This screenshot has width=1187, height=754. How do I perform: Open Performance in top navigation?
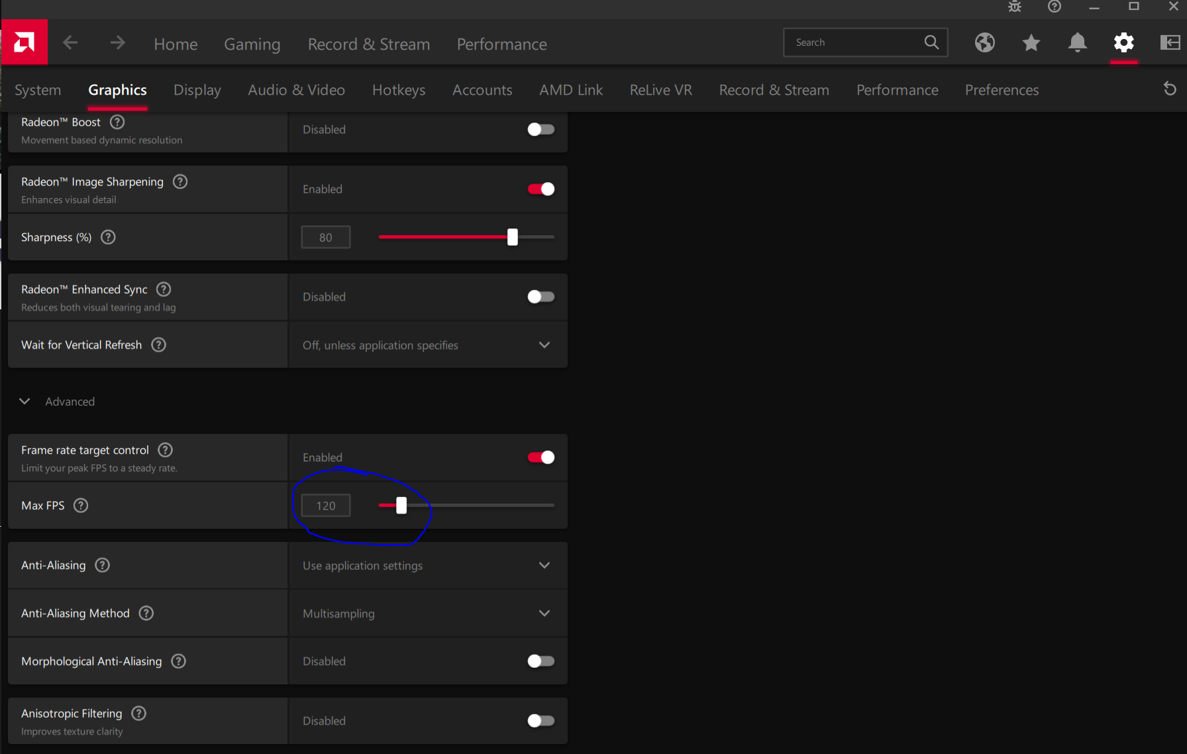coord(501,44)
